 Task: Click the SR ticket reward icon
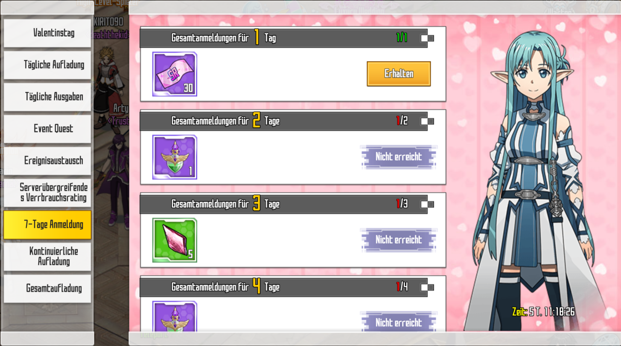[175, 74]
